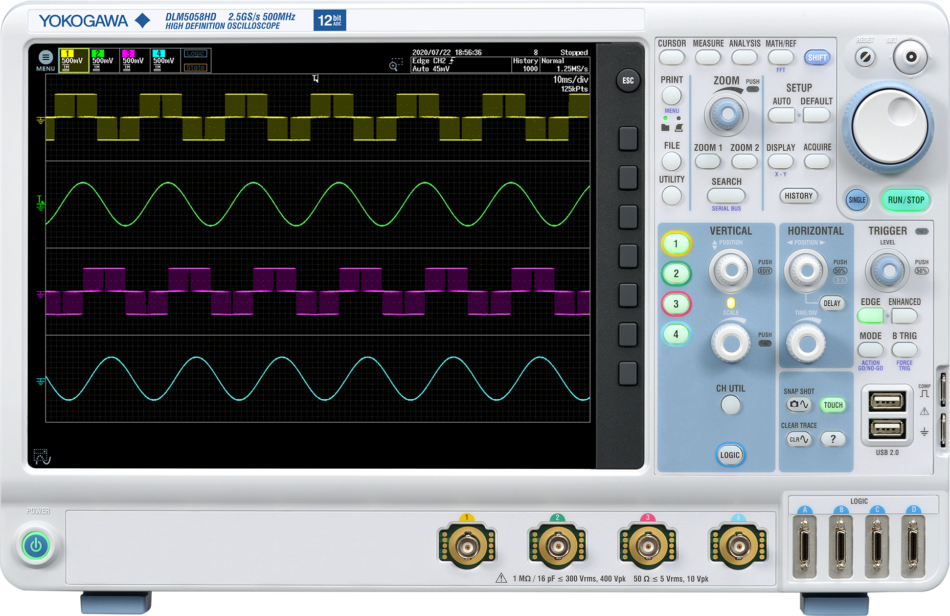The width and height of the screenshot is (950, 616).
Task: Push the HISTORY button
Action: coord(798,196)
